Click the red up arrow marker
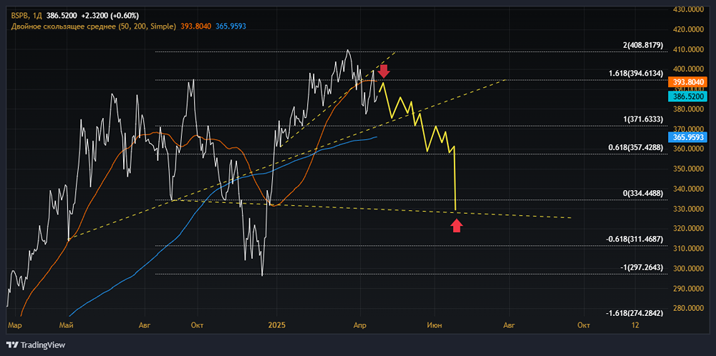Screen dimensions: 716x356 [457, 225]
